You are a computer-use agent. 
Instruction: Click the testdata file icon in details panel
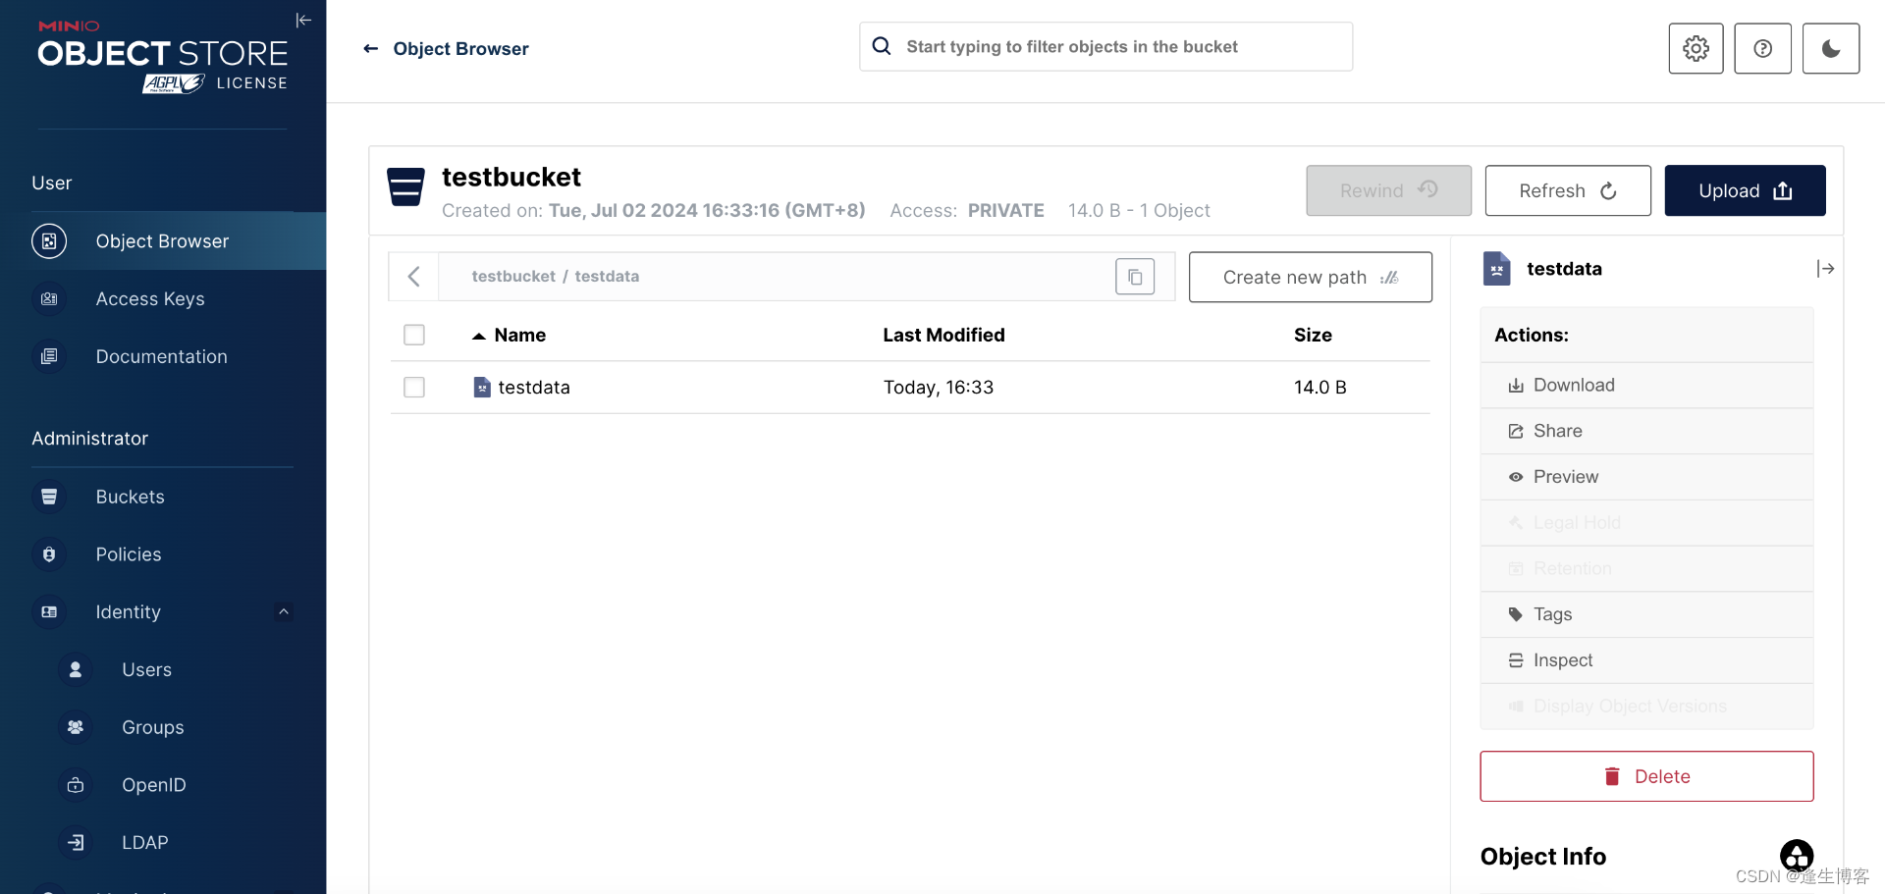[1496, 269]
